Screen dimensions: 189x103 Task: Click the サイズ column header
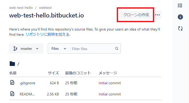tap(53, 73)
